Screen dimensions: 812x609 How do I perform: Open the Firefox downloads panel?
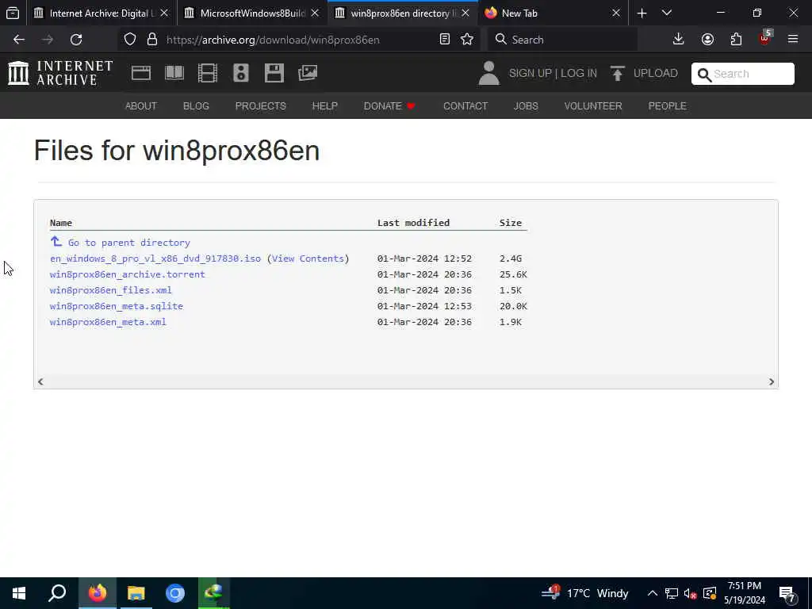pyautogui.click(x=679, y=40)
